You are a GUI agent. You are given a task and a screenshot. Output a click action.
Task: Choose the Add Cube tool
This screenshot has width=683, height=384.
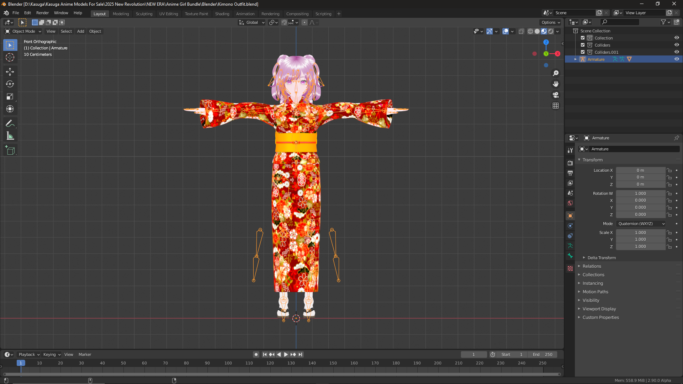(10, 151)
